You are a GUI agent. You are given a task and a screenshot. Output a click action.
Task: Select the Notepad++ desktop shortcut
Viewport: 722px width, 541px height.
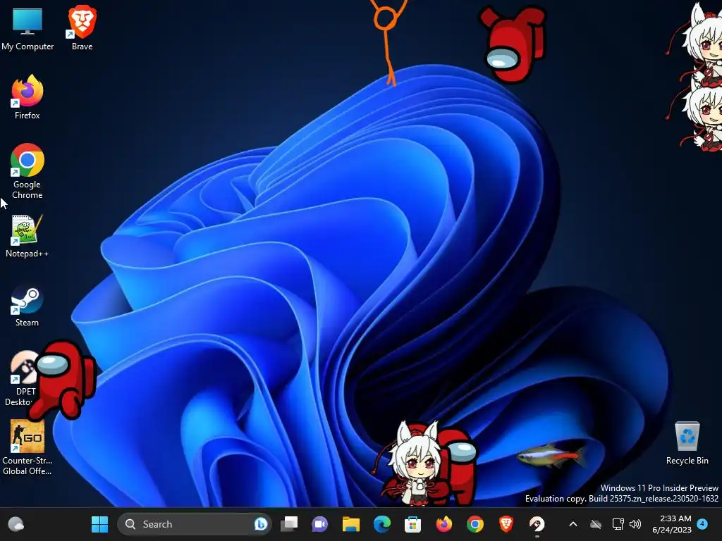click(x=27, y=235)
